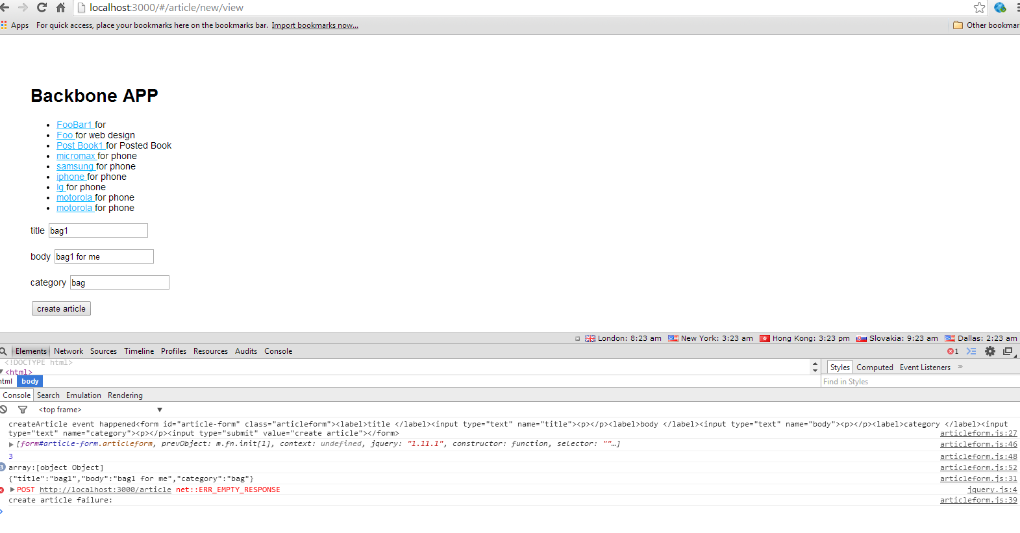Open the samsung article link
This screenshot has width=1020, height=533.
(x=76, y=166)
